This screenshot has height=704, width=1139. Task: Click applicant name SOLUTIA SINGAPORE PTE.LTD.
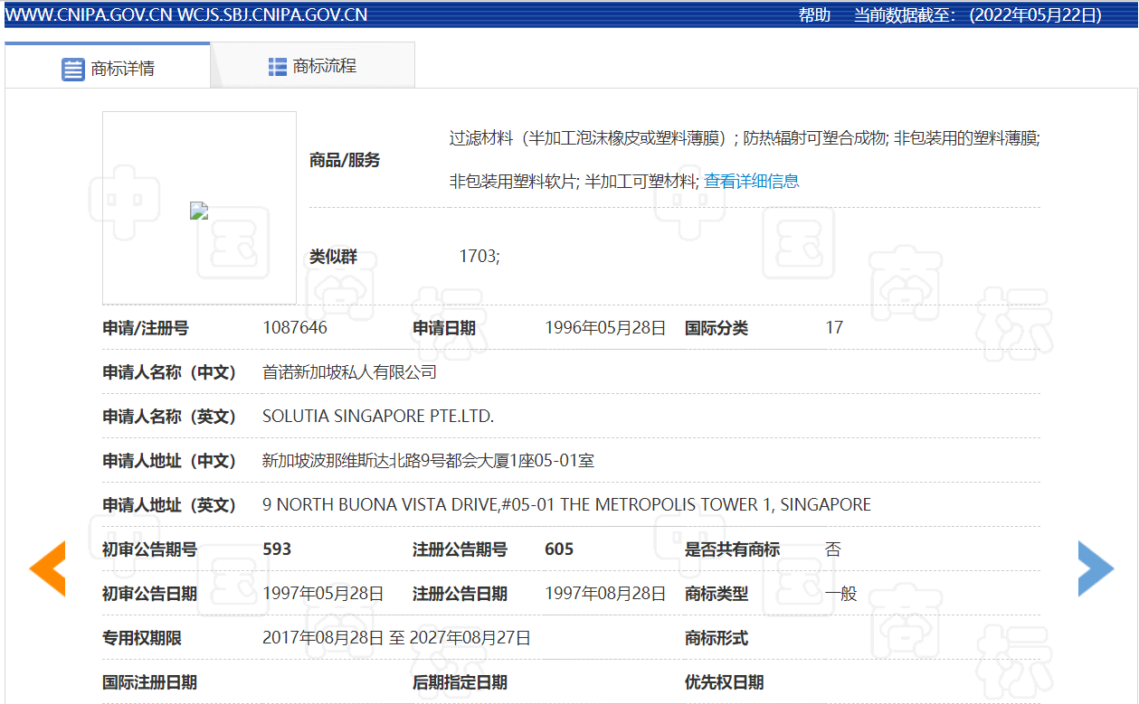pyautogui.click(x=378, y=417)
